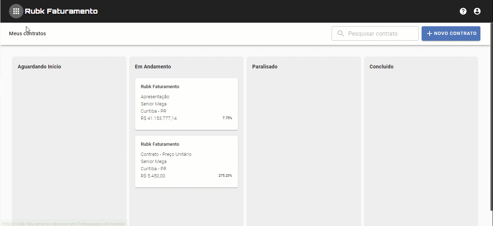This screenshot has height=226, width=493.
Task: Open the apps grid menu icon
Action: (16, 11)
